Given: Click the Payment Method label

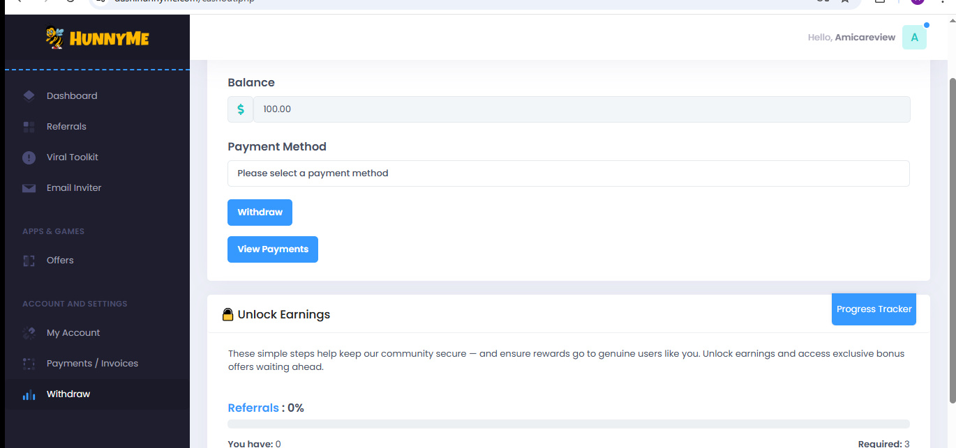Looking at the screenshot, I should click(277, 146).
